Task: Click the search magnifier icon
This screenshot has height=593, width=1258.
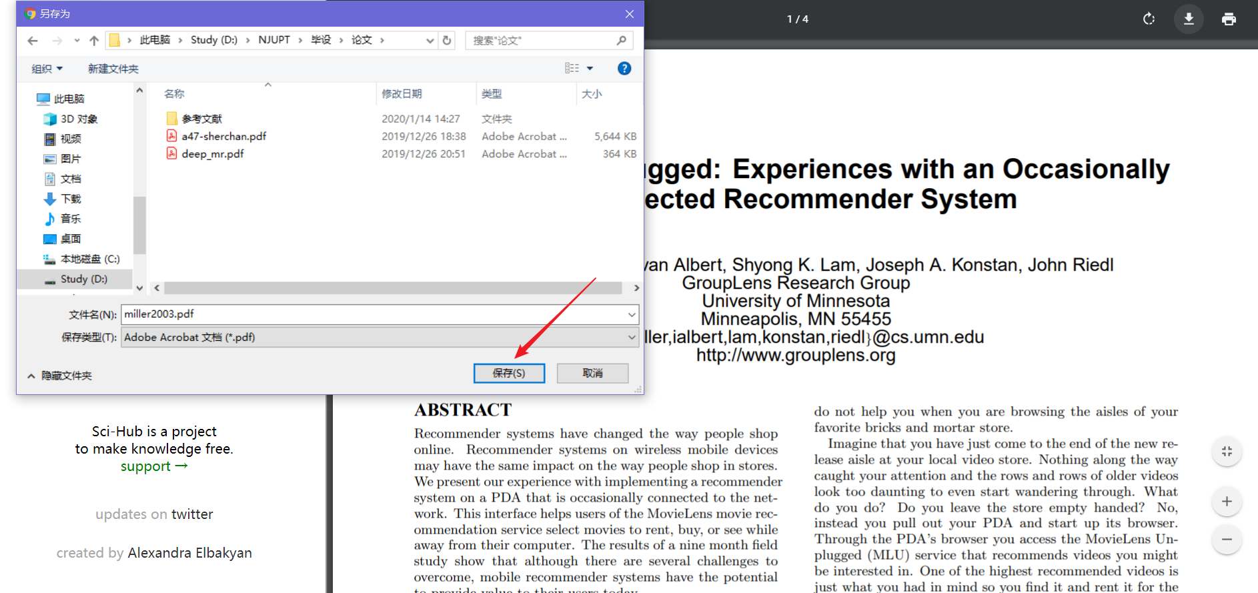Action: point(621,40)
